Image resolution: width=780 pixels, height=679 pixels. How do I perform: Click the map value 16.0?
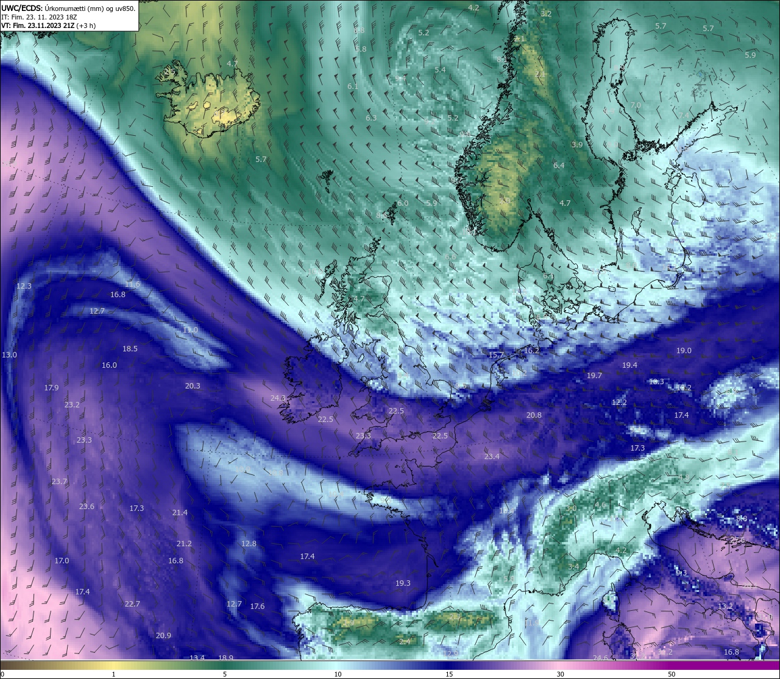pyautogui.click(x=109, y=365)
